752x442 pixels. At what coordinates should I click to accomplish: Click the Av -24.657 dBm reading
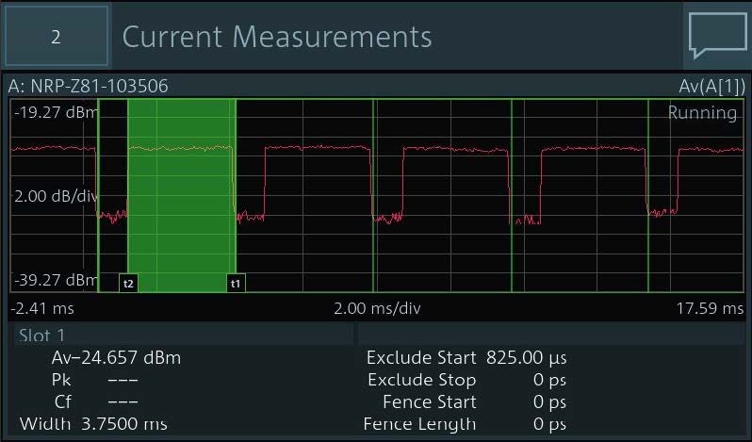(x=115, y=358)
